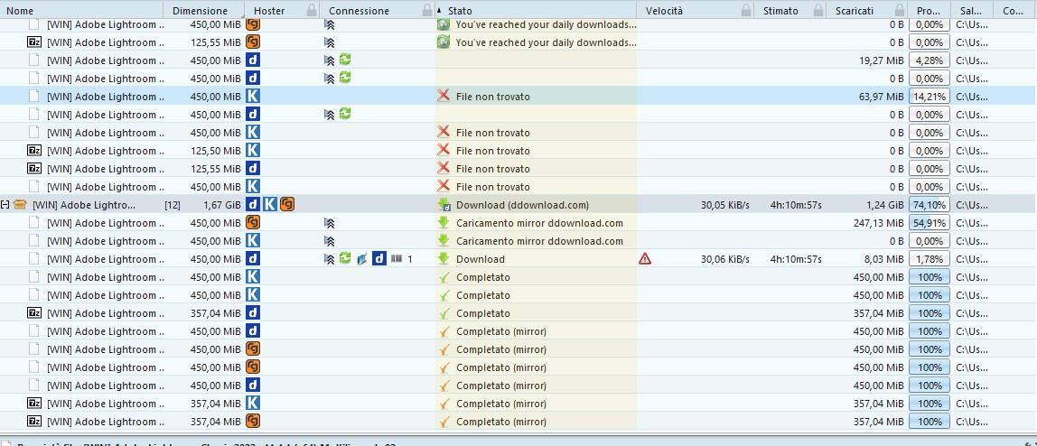Viewport: 1037px width, 446px height.
Task: Click the Co... column header
Action: pyautogui.click(x=1014, y=10)
